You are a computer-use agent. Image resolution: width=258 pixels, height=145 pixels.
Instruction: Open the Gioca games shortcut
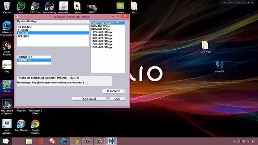[7, 86]
